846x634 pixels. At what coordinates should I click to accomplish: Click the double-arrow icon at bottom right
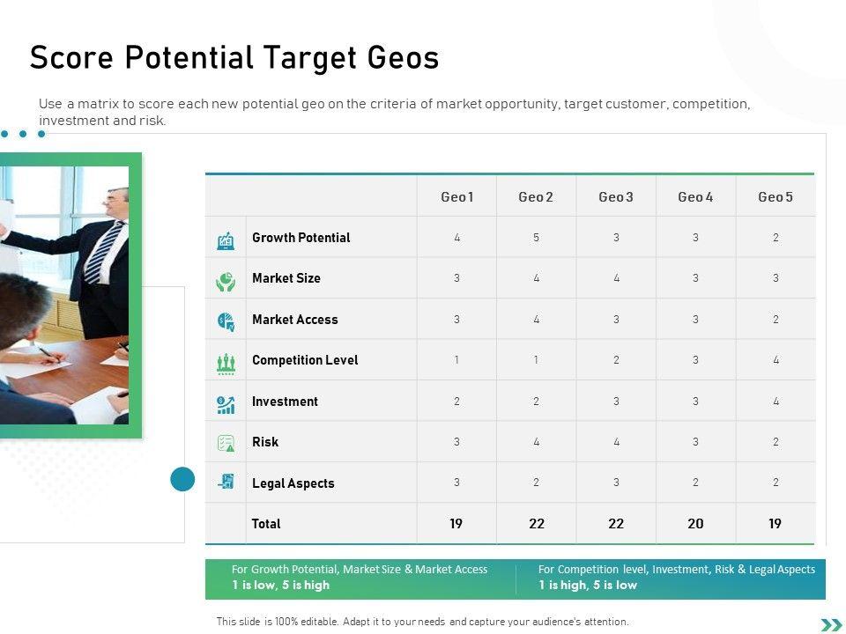coord(831,625)
